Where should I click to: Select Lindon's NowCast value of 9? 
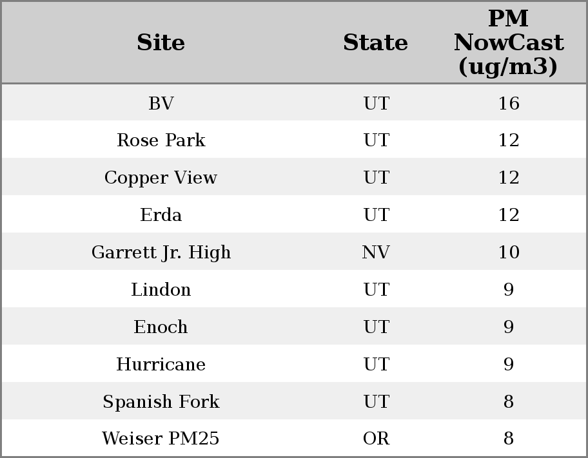(508, 290)
